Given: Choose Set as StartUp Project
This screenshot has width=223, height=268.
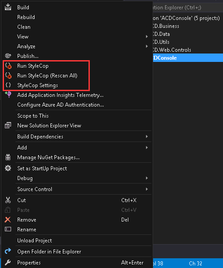Looking at the screenshot, I should pos(77,168).
